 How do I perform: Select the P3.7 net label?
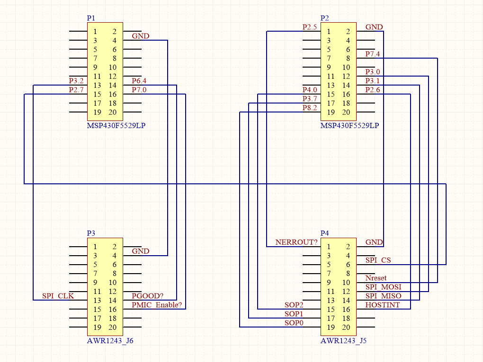point(310,99)
